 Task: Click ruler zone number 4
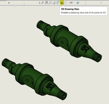coord(9,3)
